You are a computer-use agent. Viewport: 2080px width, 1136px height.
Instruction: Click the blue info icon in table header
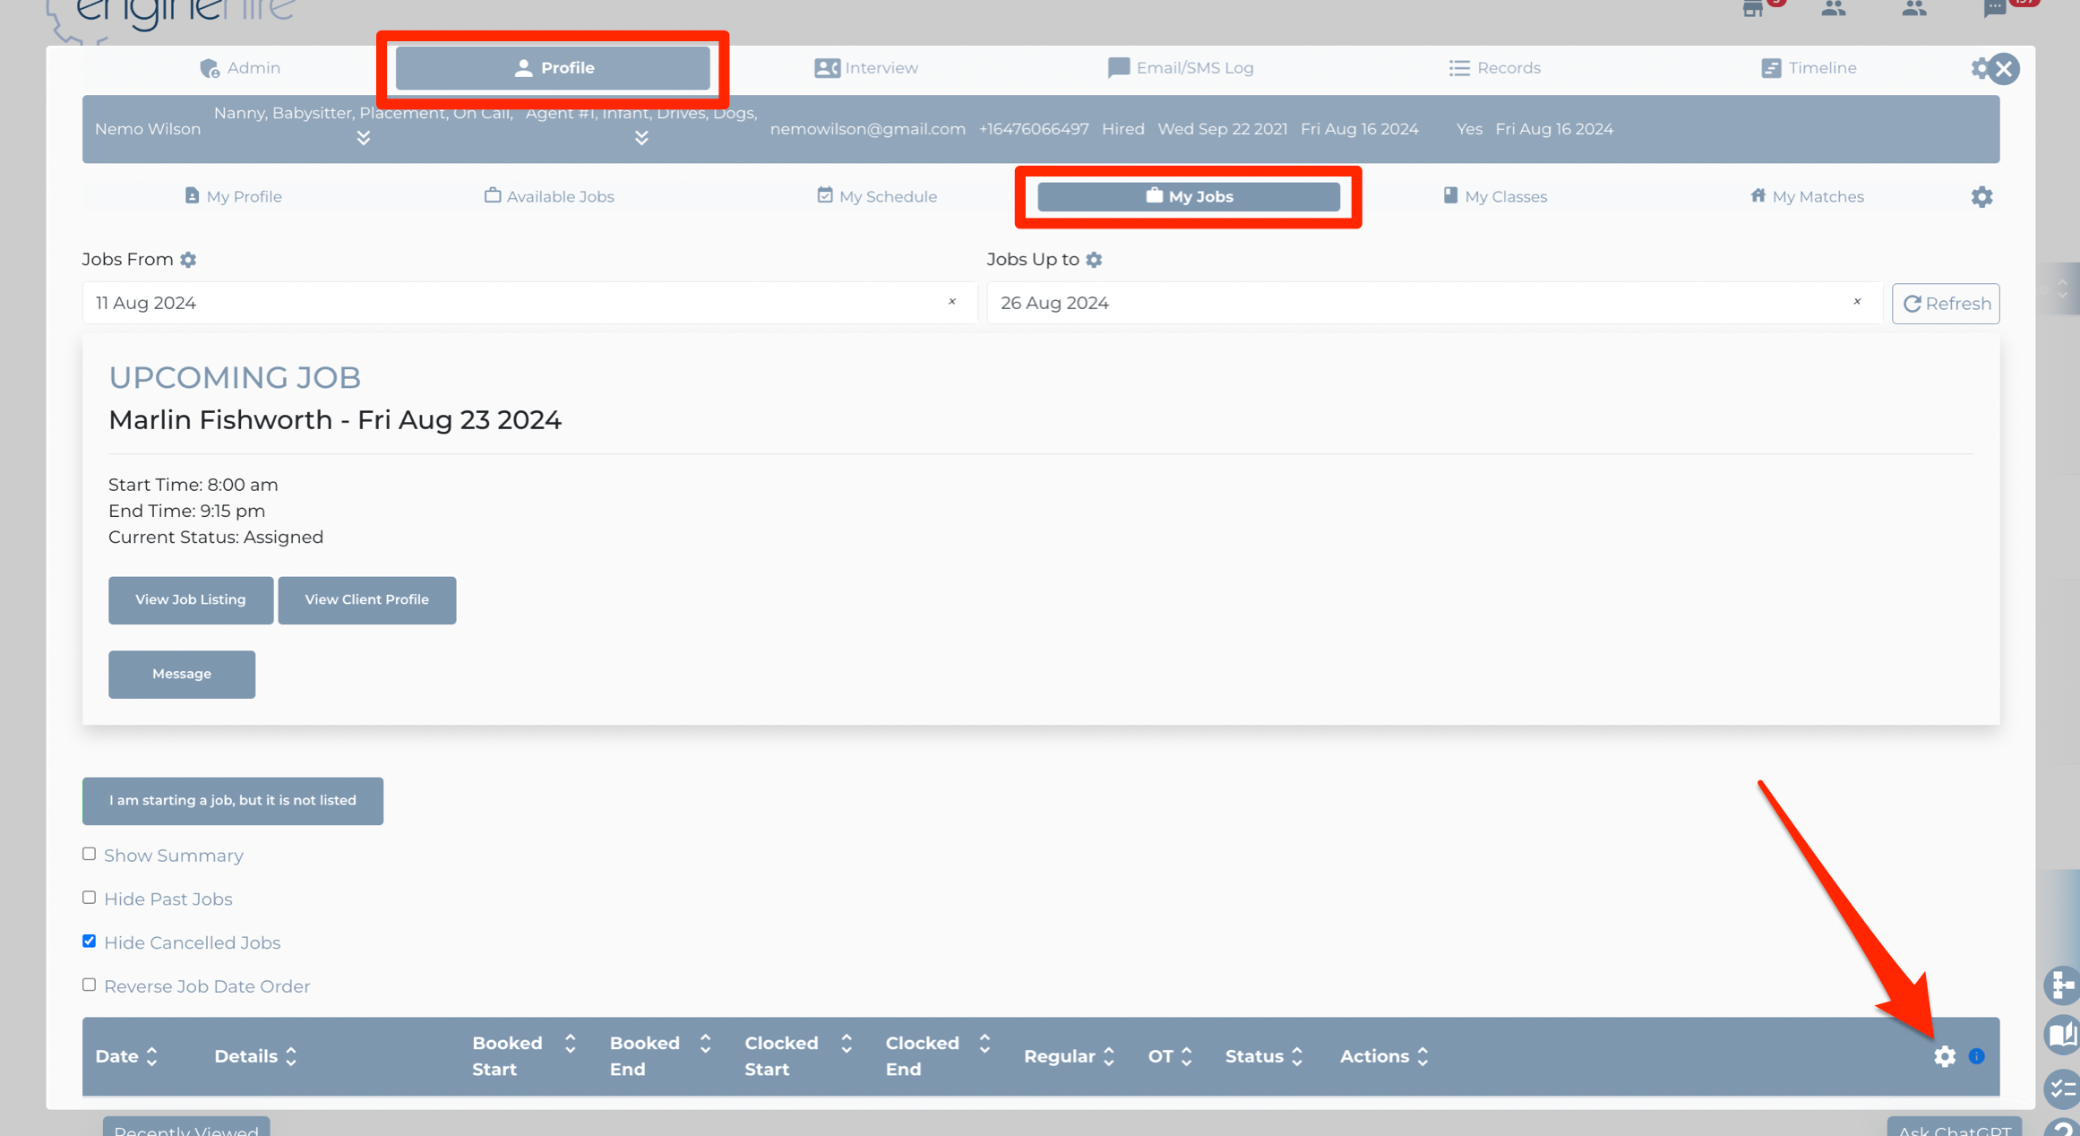pos(1976,1056)
